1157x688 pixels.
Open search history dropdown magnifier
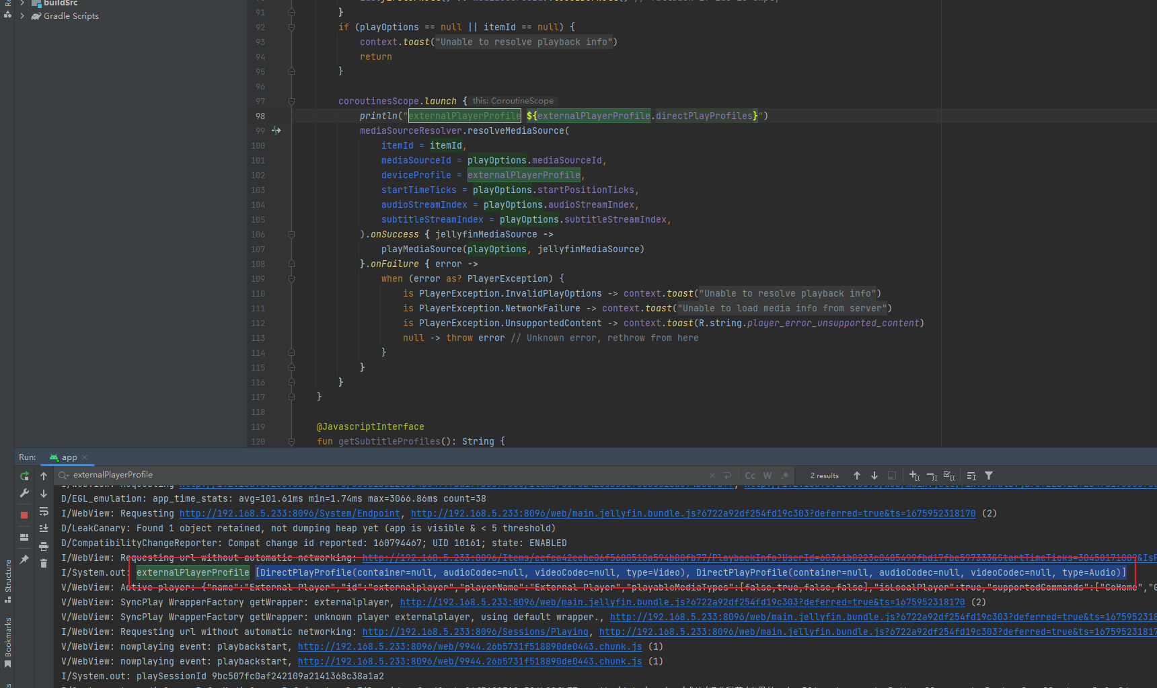tap(64, 475)
